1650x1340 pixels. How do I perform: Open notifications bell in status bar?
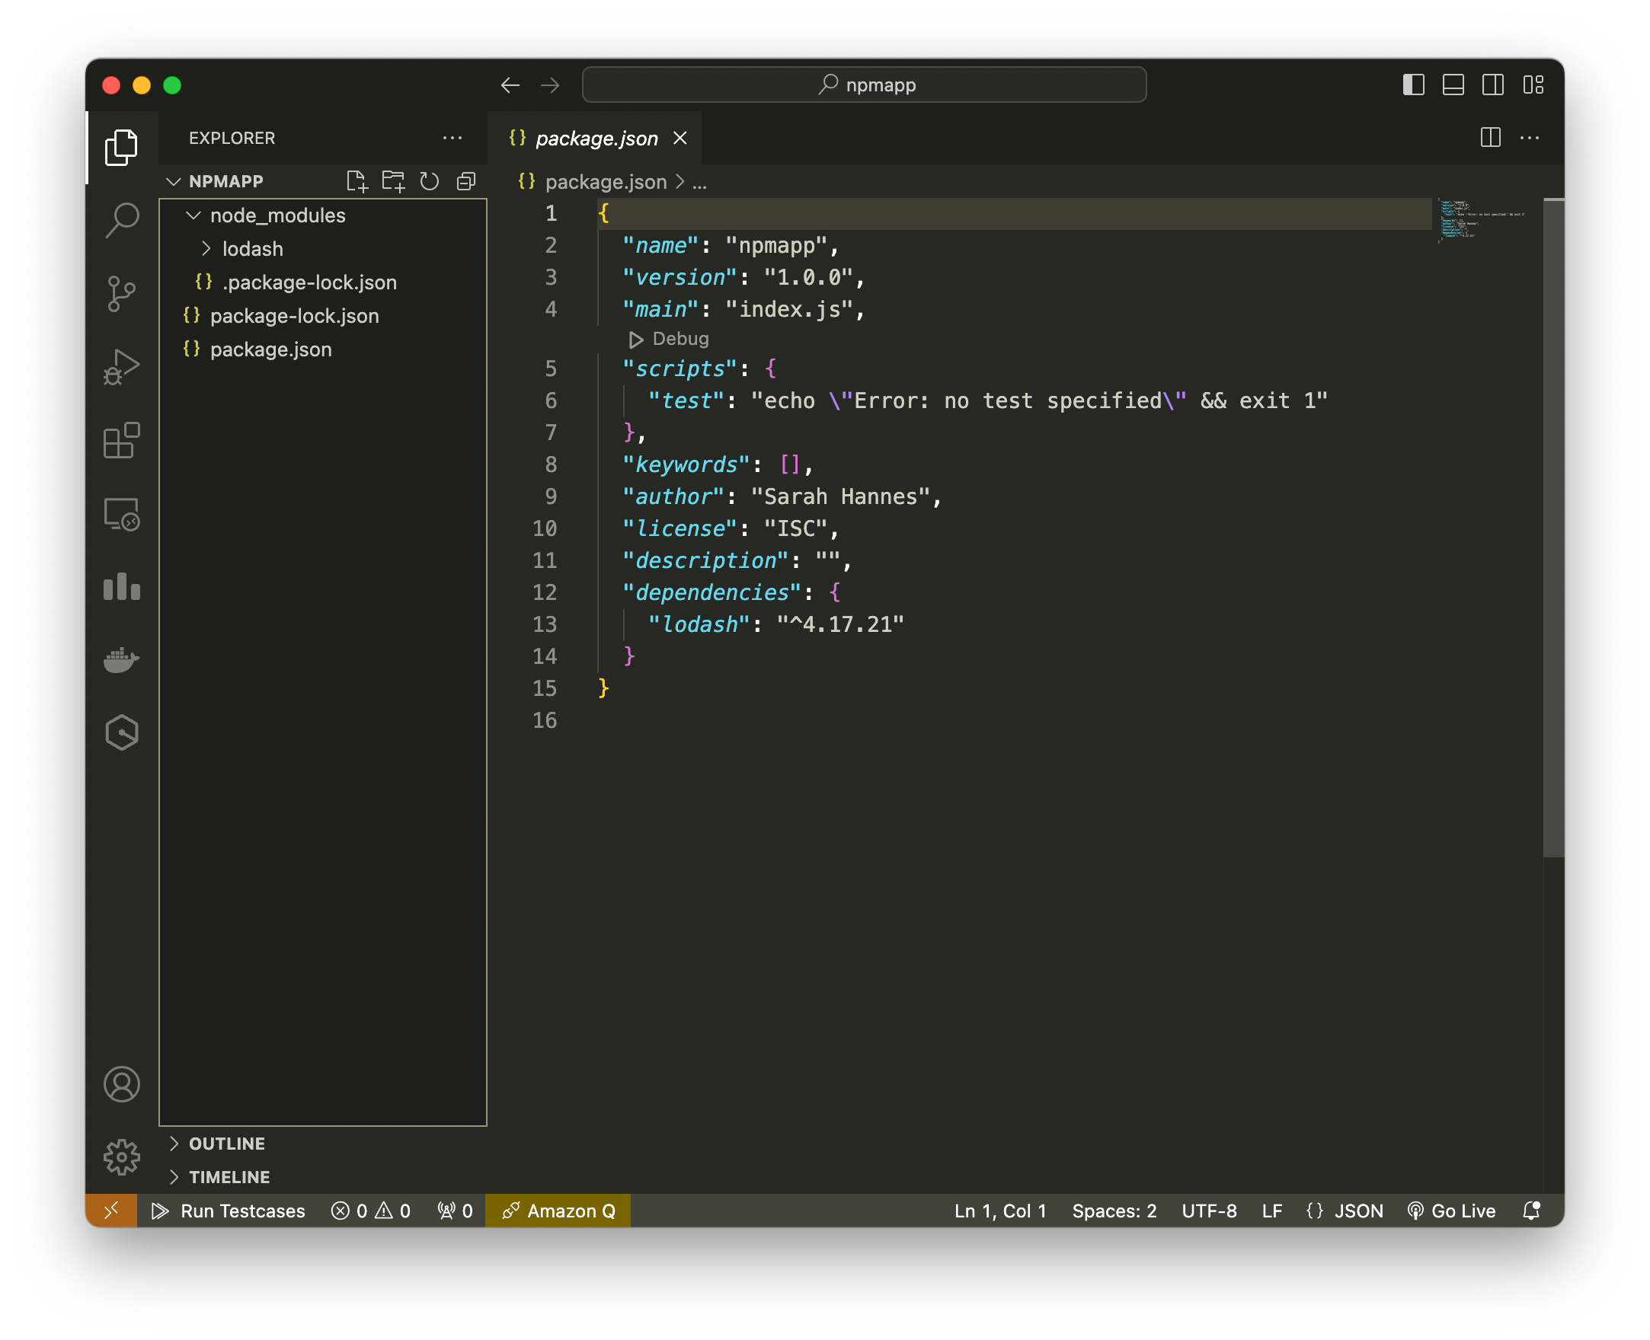click(x=1532, y=1211)
